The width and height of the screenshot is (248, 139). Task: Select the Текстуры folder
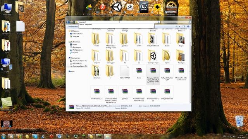(x=181, y=57)
